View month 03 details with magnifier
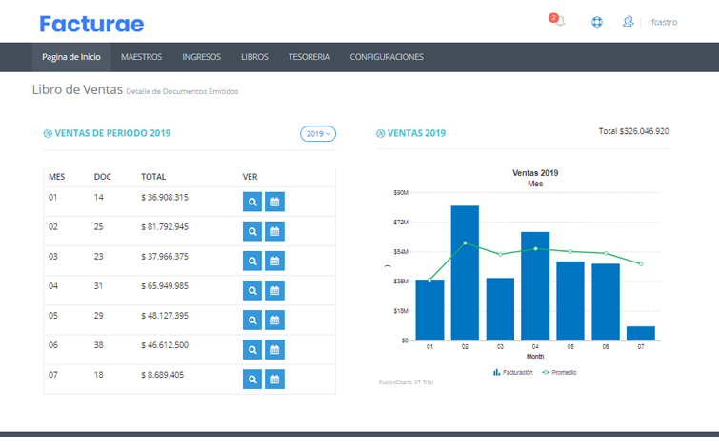The width and height of the screenshot is (719, 447). point(252,261)
